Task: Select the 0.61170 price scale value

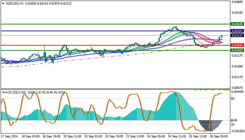Action: click(x=237, y=77)
